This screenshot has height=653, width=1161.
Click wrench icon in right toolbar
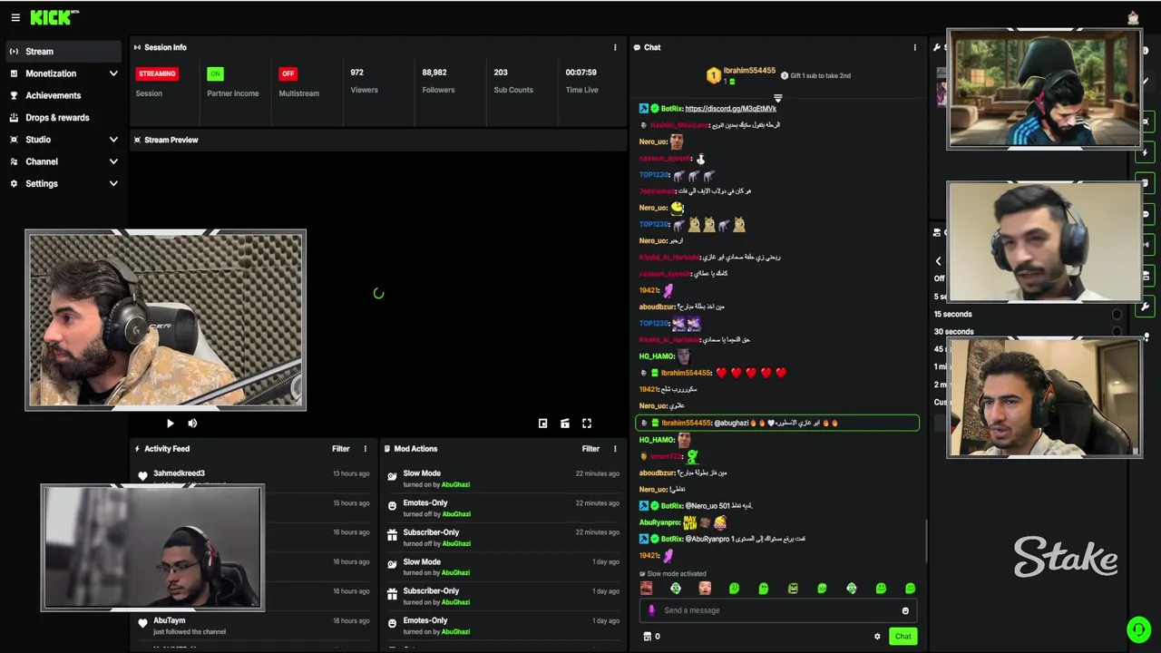pyautogui.click(x=1146, y=307)
